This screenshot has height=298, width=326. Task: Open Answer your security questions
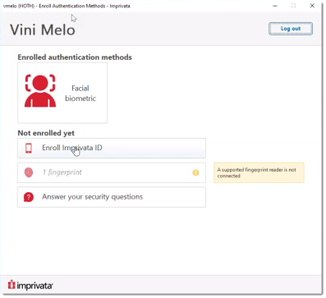(x=112, y=197)
